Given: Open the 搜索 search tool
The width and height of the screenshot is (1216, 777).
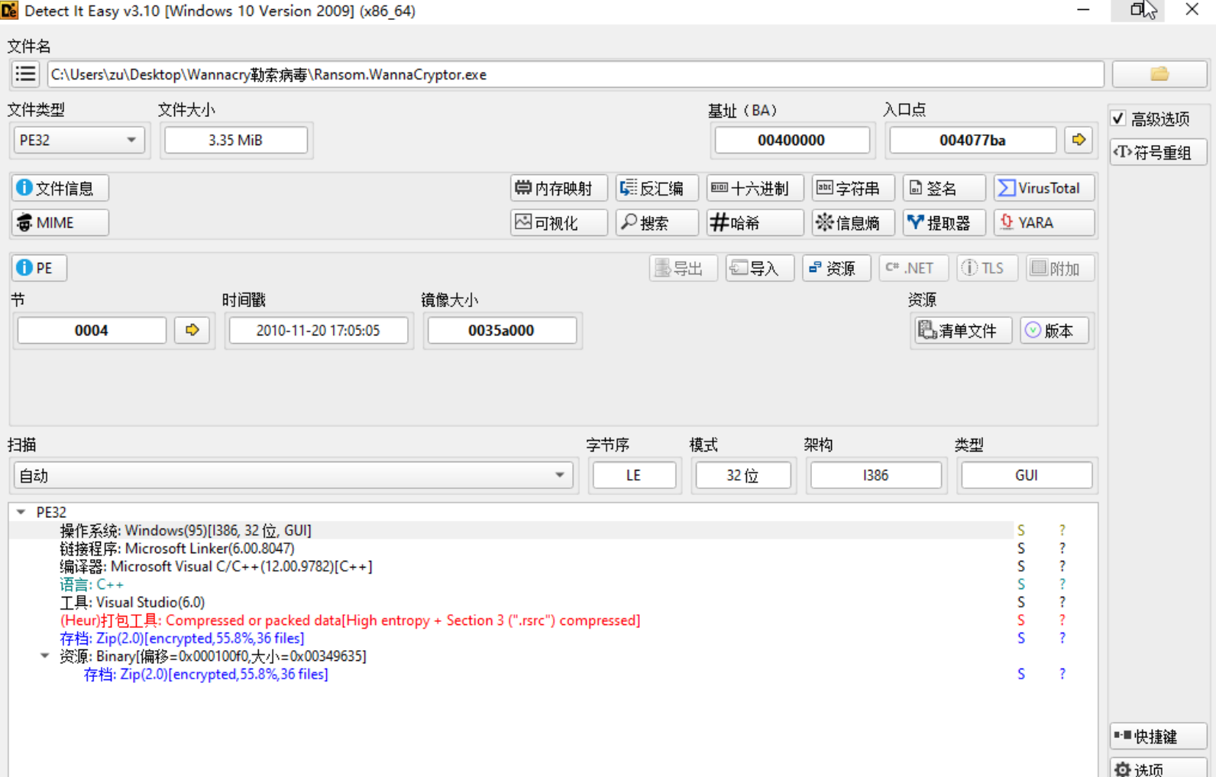Looking at the screenshot, I should [x=657, y=222].
